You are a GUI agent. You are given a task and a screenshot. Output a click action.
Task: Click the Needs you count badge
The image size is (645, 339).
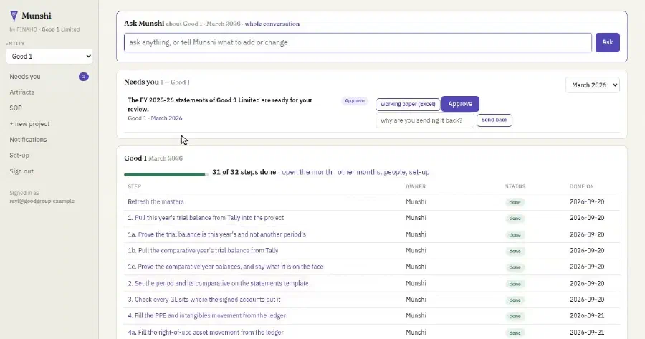pos(84,77)
